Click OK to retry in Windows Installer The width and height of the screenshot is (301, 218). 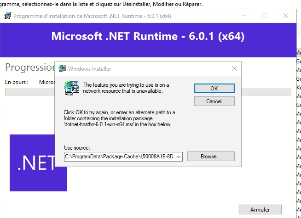214,89
